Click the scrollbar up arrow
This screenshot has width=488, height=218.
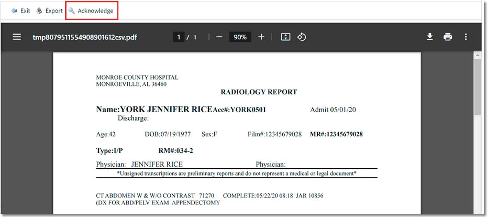pyautogui.click(x=478, y=56)
